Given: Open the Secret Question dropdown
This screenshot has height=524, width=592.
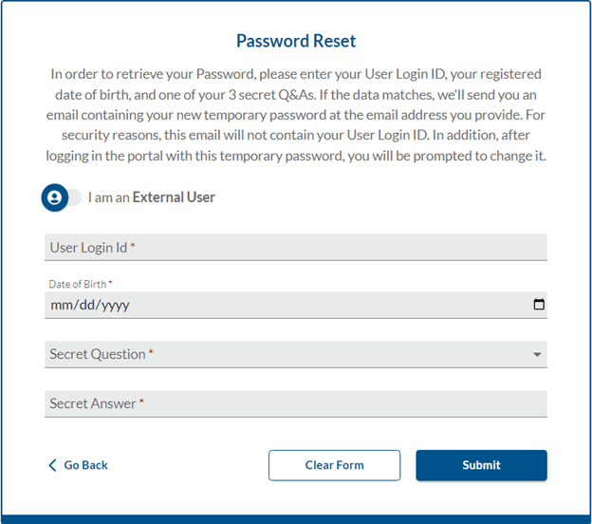Looking at the screenshot, I should (296, 354).
